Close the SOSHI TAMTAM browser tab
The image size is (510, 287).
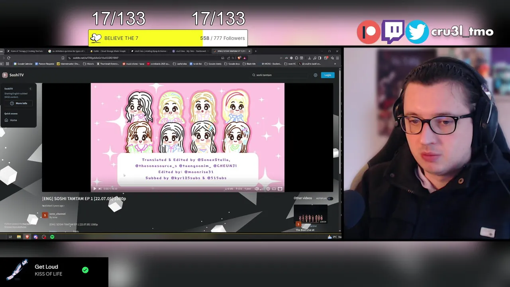pos(249,51)
